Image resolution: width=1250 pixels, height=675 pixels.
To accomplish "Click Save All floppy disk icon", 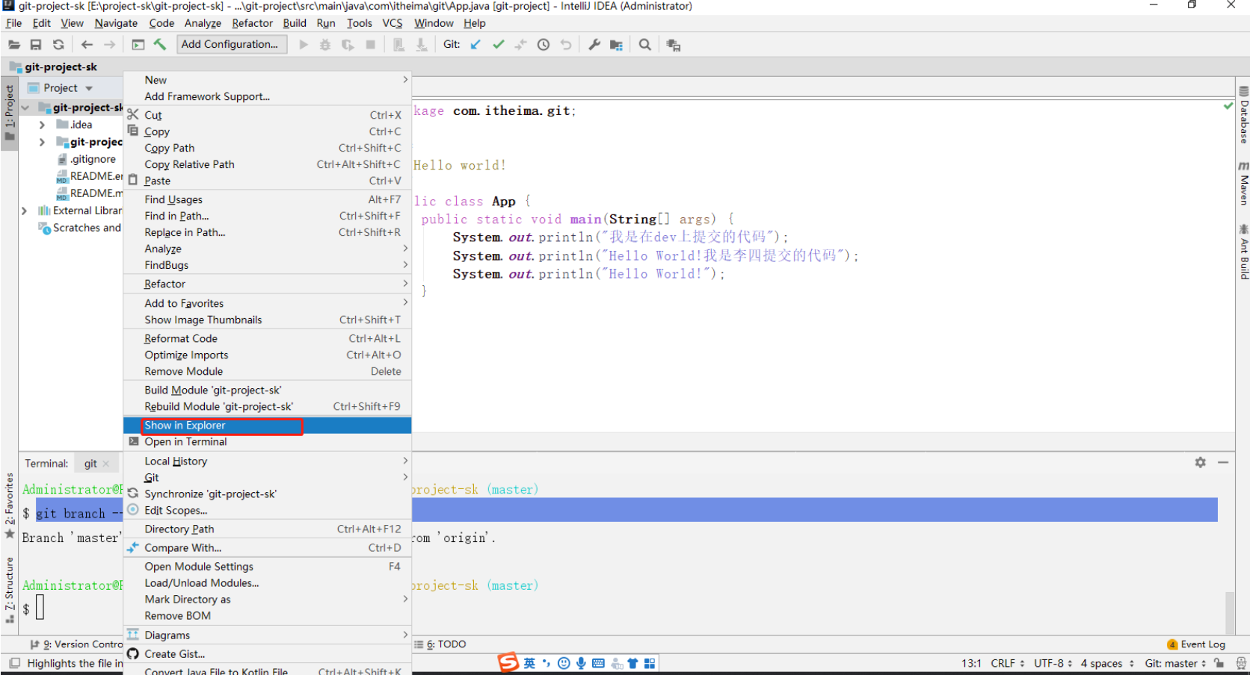I will (x=36, y=45).
